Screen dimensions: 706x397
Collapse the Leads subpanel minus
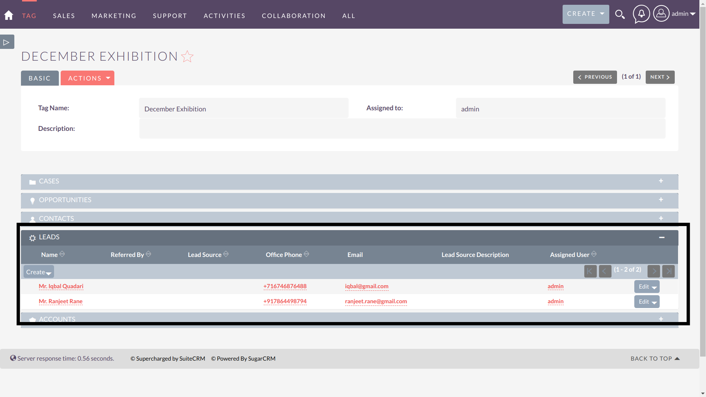pos(662,237)
